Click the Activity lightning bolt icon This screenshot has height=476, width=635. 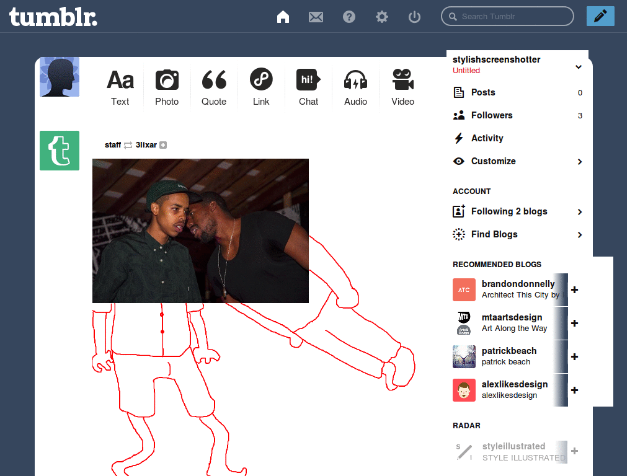[x=459, y=138]
